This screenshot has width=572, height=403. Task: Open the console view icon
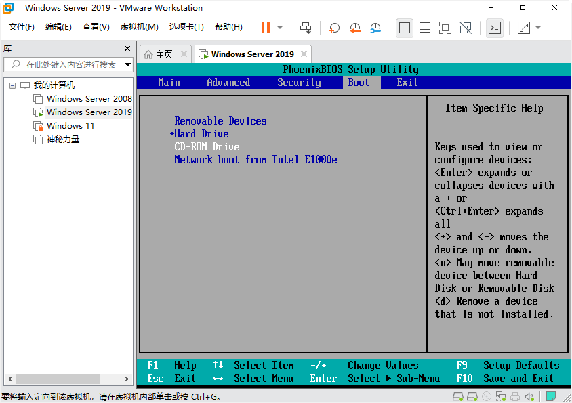(x=495, y=28)
